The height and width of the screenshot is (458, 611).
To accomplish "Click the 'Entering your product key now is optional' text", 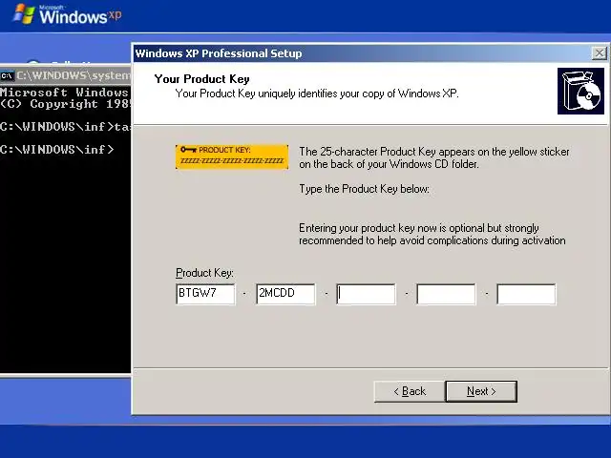I will (432, 234).
